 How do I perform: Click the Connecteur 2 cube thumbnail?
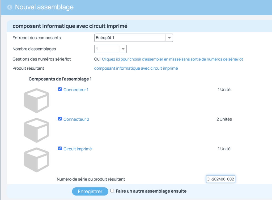(37, 130)
